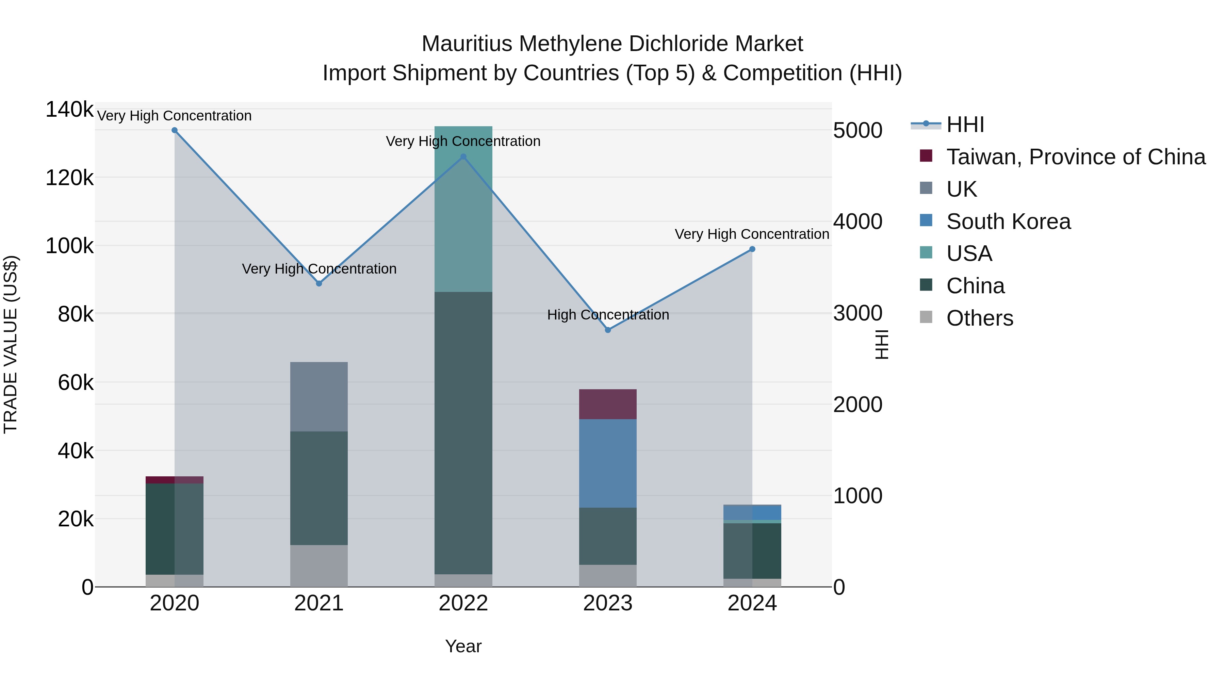Select the 2022 HHI data point
1225x689 pixels.
coord(464,157)
